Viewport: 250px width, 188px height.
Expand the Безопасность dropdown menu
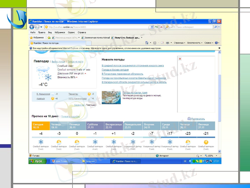pyautogui.click(x=195, y=43)
